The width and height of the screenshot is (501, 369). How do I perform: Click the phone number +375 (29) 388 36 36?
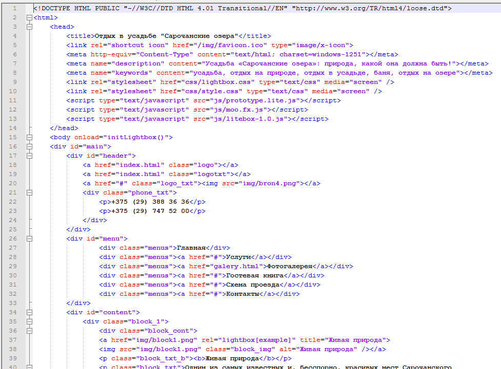coord(150,202)
